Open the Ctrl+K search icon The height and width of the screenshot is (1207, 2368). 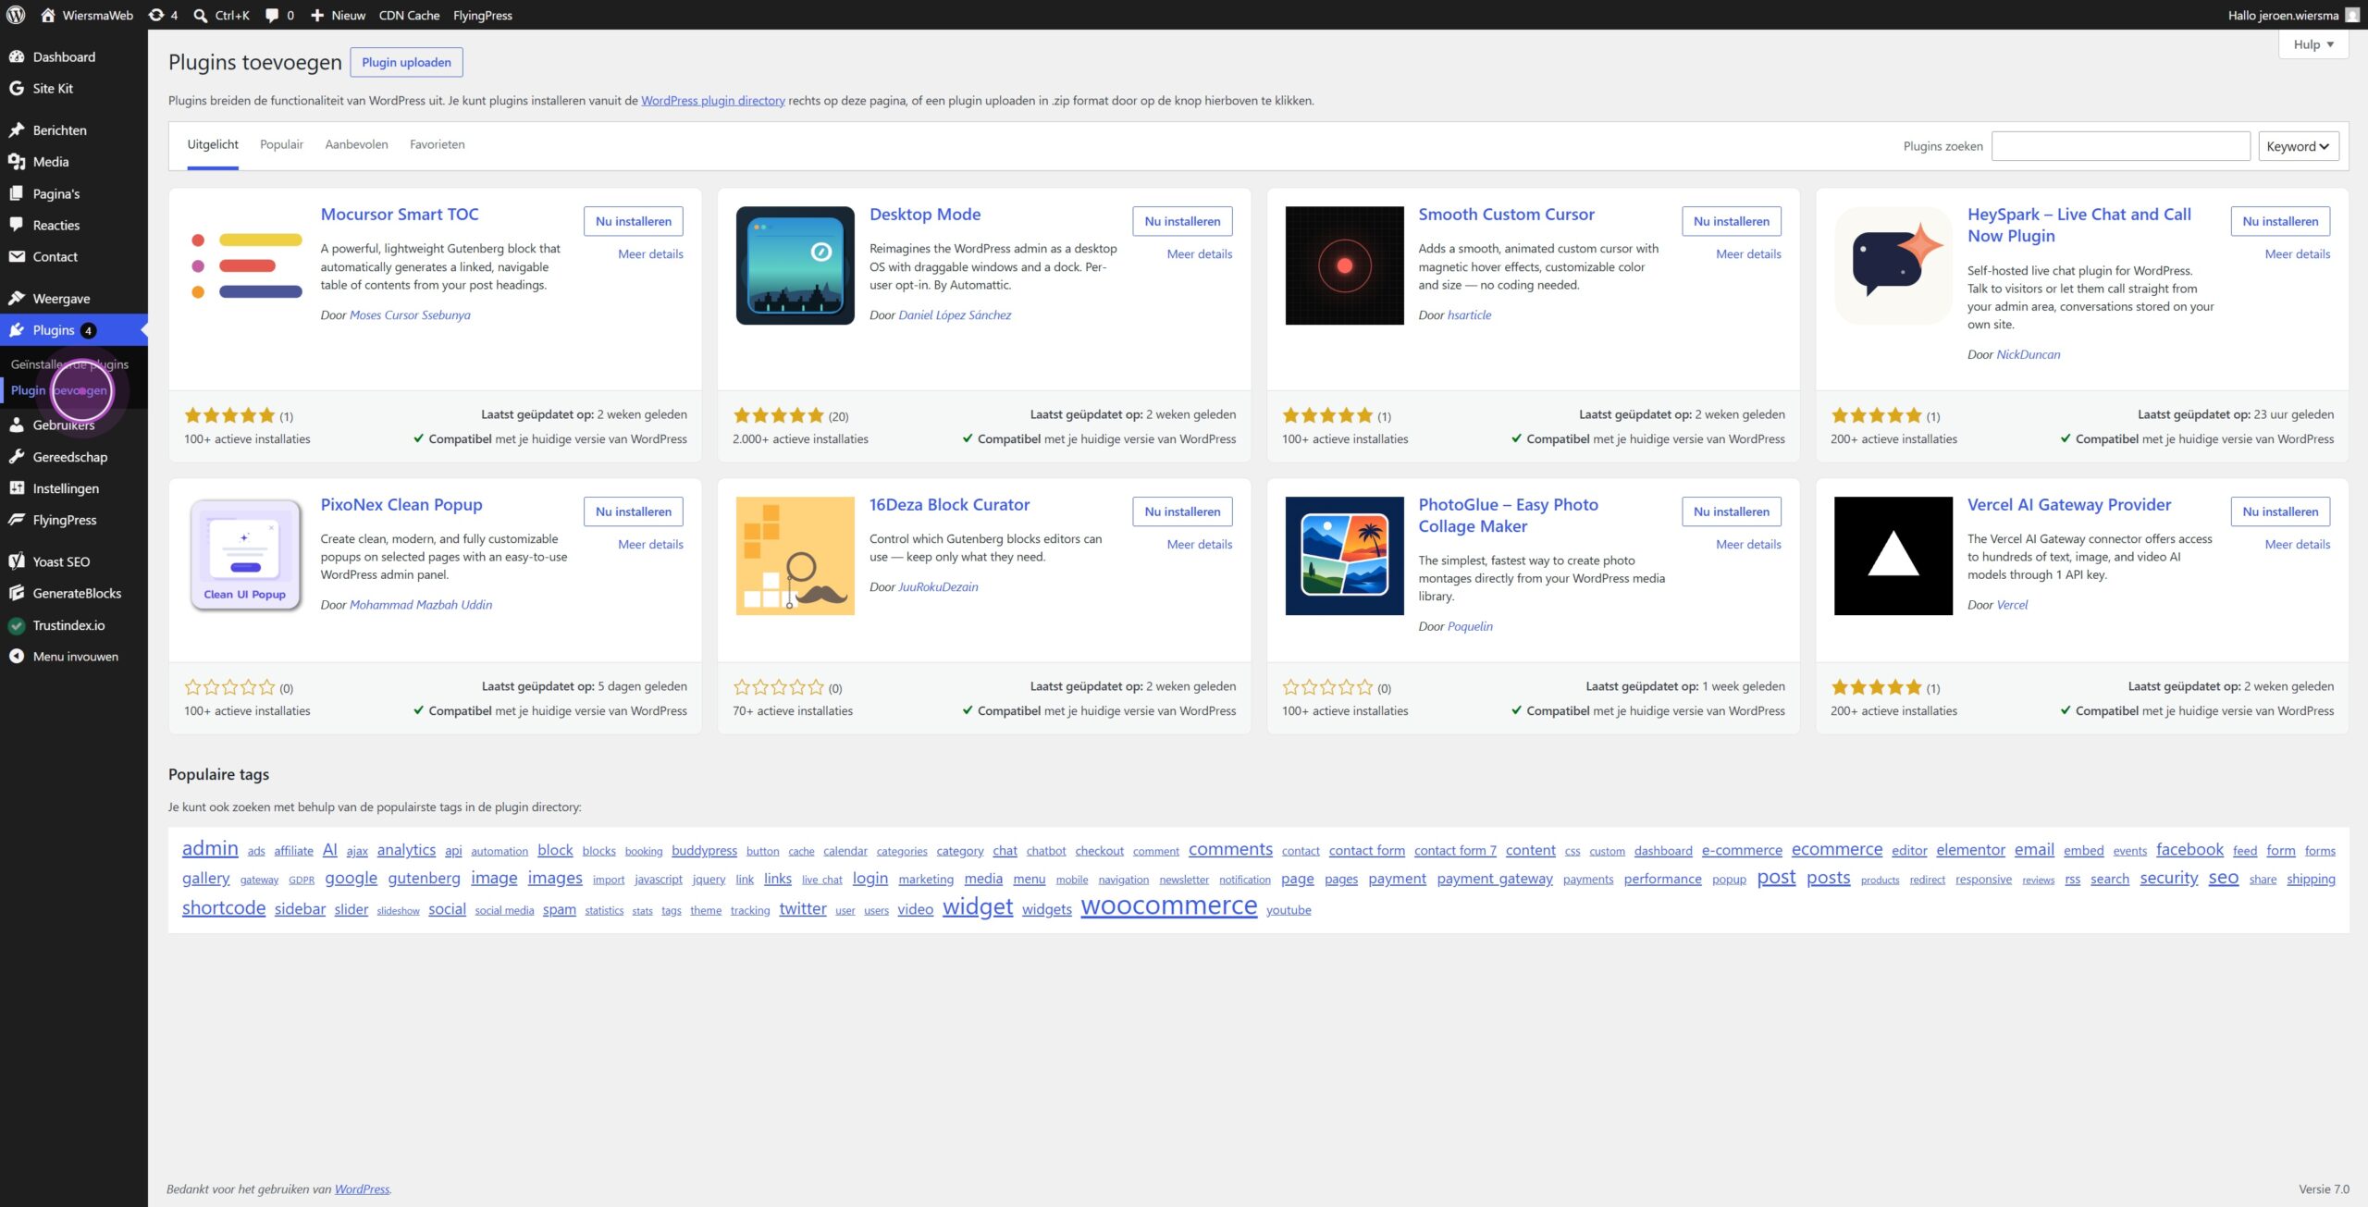click(201, 15)
